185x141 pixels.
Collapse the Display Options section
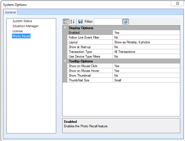pyautogui.click(x=65, y=28)
